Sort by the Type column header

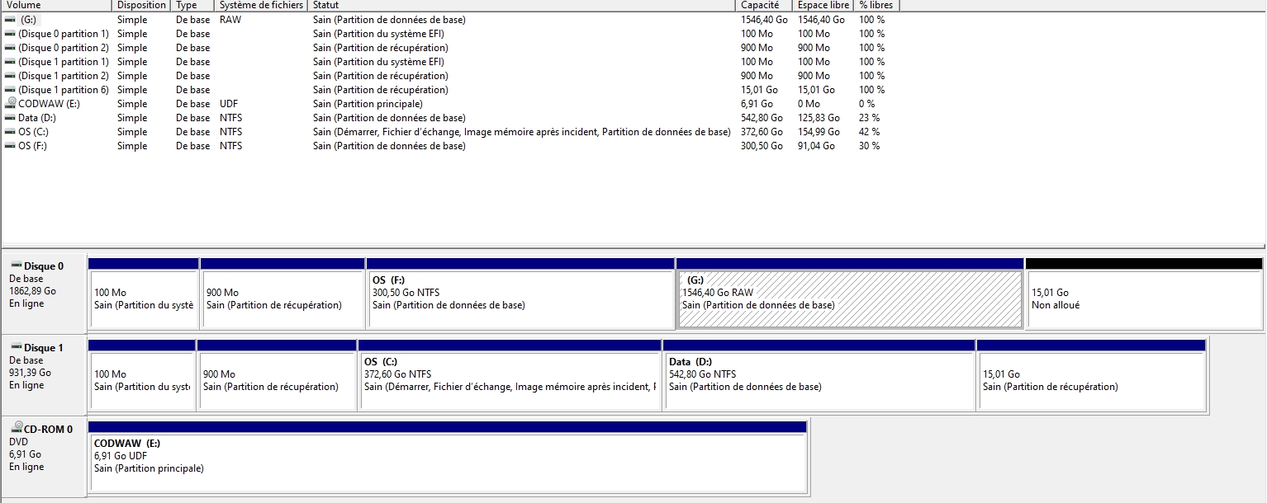193,5
